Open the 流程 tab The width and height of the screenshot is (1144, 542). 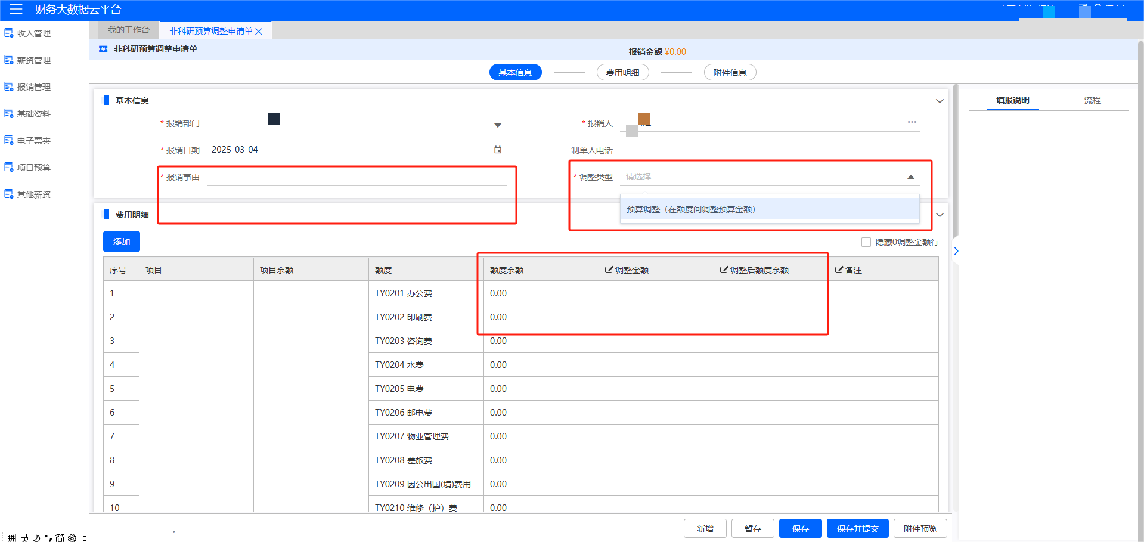coord(1093,100)
